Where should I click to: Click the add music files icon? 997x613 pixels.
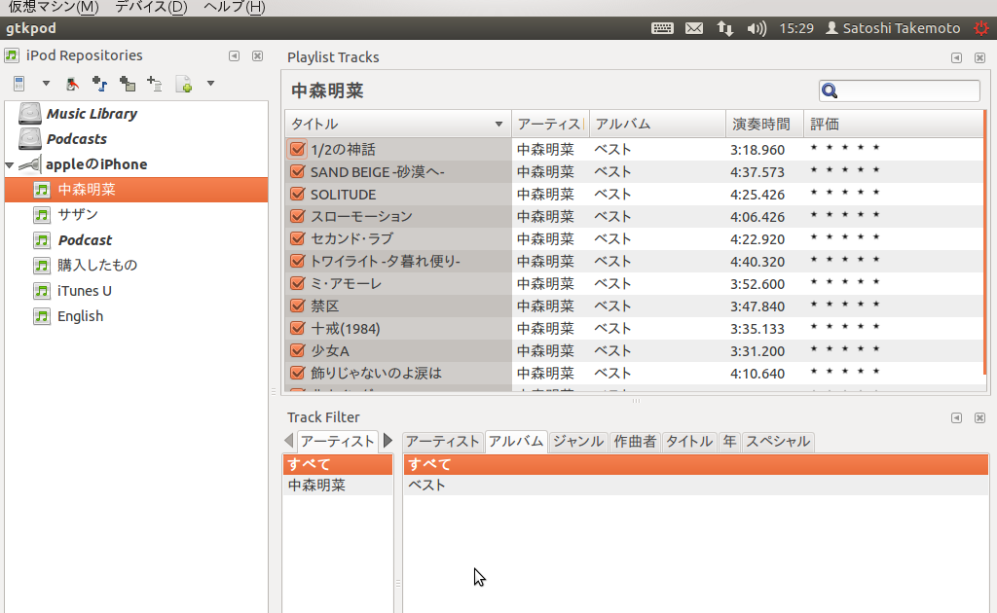[100, 84]
